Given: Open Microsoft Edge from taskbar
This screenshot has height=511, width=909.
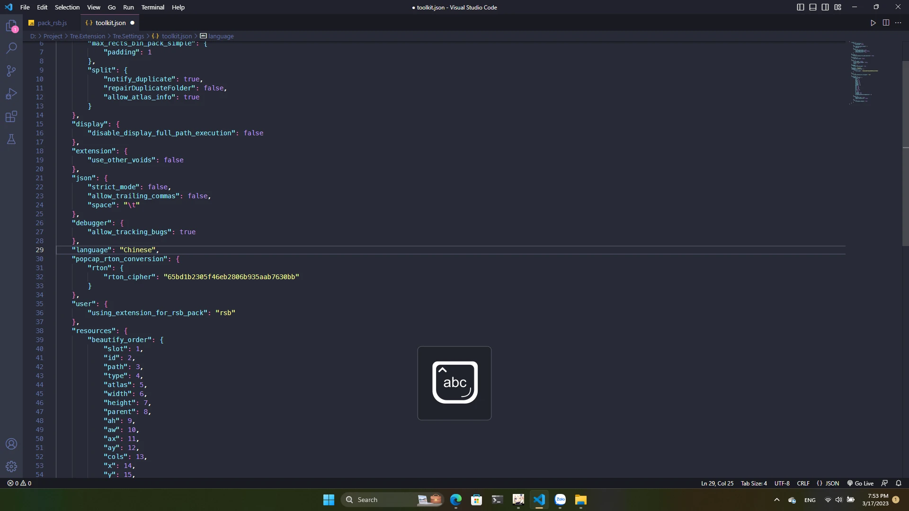Looking at the screenshot, I should (455, 500).
